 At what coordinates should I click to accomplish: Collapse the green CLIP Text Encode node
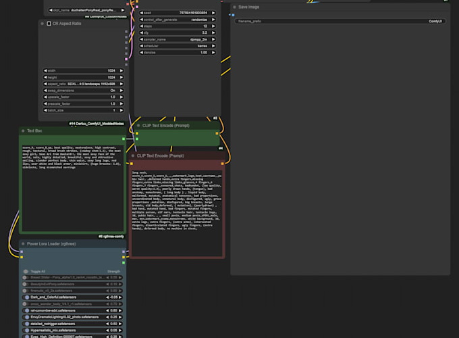[138, 125]
